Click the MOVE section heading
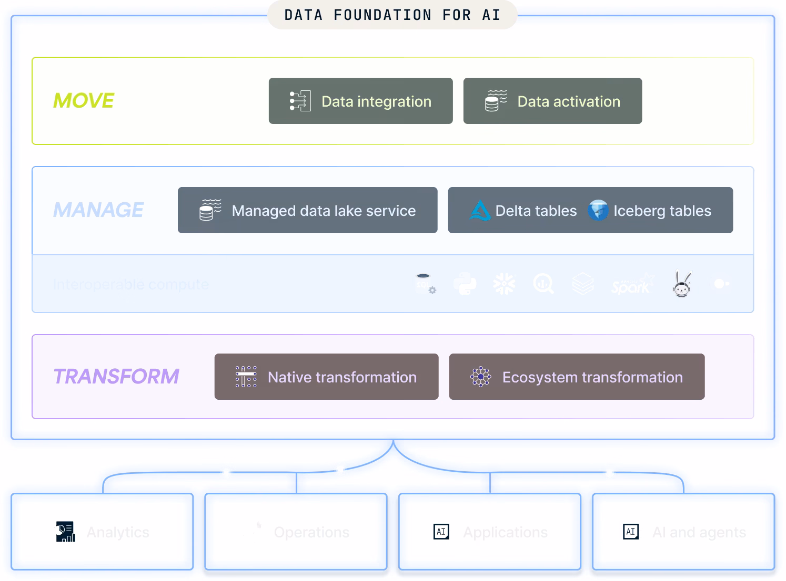The width and height of the screenshot is (786, 581). click(x=84, y=100)
